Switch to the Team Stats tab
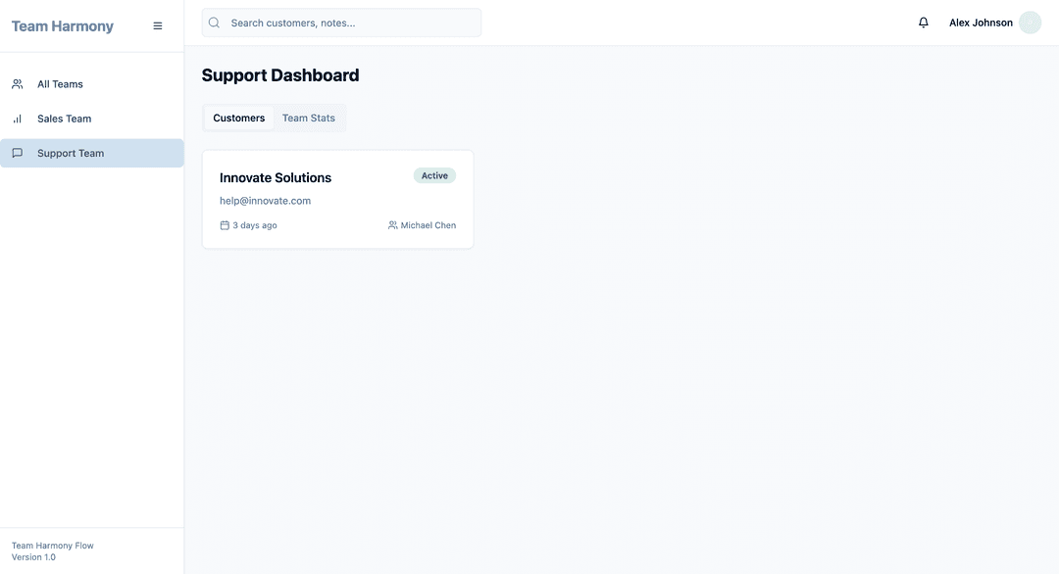Screen dimensions: 1059x574 click(x=309, y=118)
